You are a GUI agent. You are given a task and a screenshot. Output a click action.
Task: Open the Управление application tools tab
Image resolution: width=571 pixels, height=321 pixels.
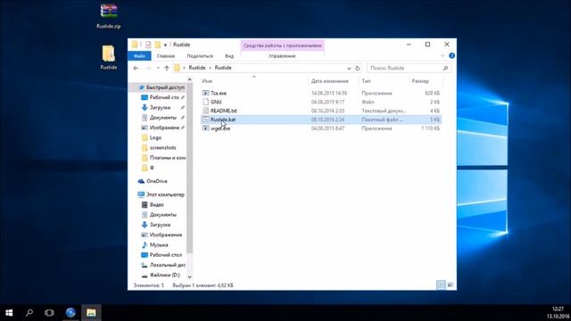click(x=282, y=56)
